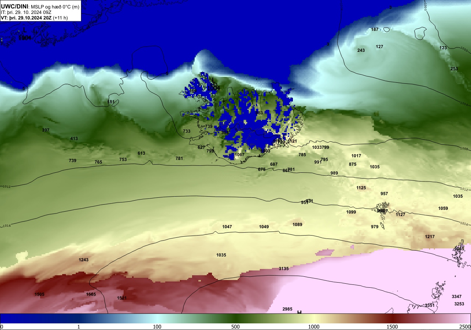Click the value 123 near the right edge

tap(443, 48)
